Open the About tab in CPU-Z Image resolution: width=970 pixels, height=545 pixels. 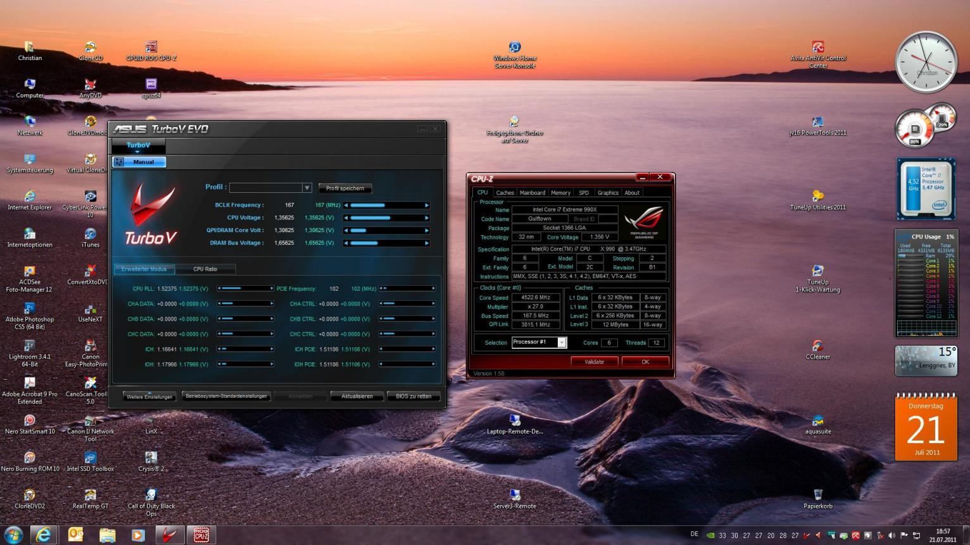click(x=632, y=193)
